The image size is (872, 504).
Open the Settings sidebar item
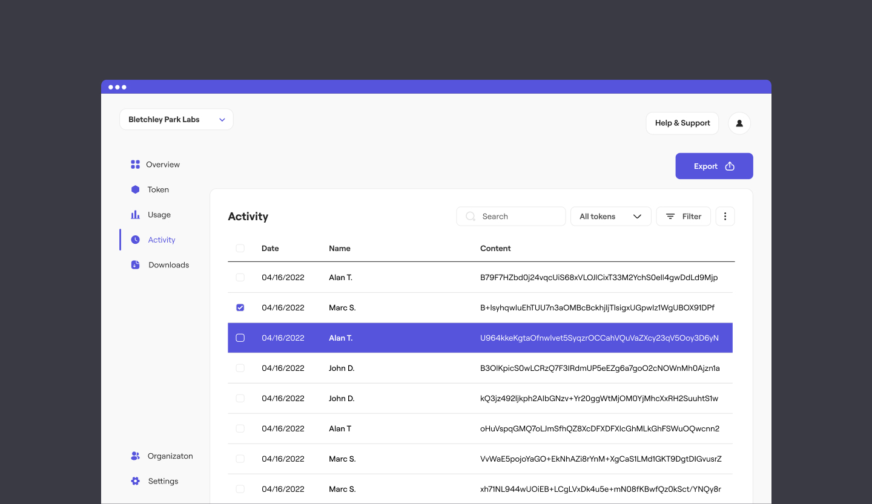coord(163,481)
